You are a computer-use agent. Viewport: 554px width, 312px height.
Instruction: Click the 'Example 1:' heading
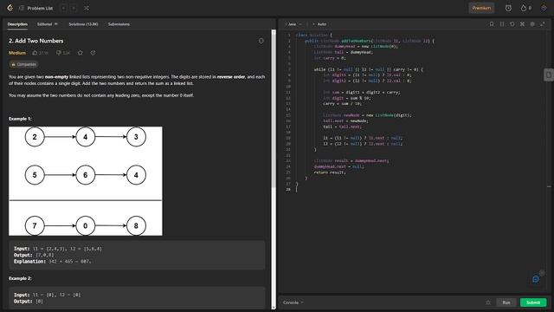pyautogui.click(x=20, y=119)
